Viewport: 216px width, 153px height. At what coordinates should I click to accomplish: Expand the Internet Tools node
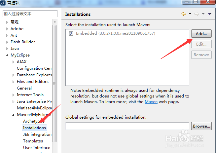[x=13, y=95]
